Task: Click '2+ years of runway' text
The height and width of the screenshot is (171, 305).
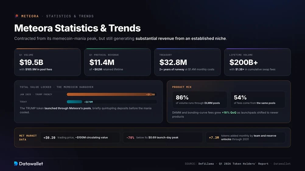Action: (x=172, y=69)
